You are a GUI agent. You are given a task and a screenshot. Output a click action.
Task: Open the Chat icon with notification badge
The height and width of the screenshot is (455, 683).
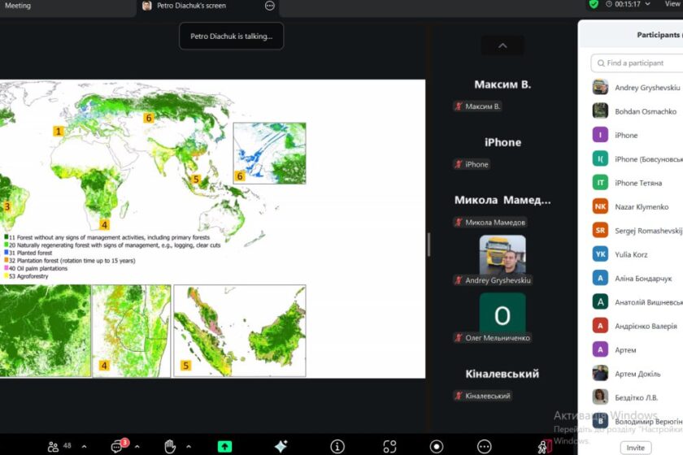click(117, 446)
